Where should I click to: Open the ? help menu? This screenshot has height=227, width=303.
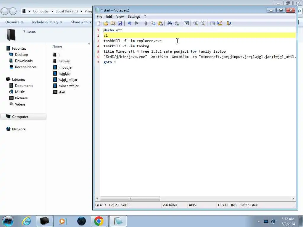(x=145, y=17)
